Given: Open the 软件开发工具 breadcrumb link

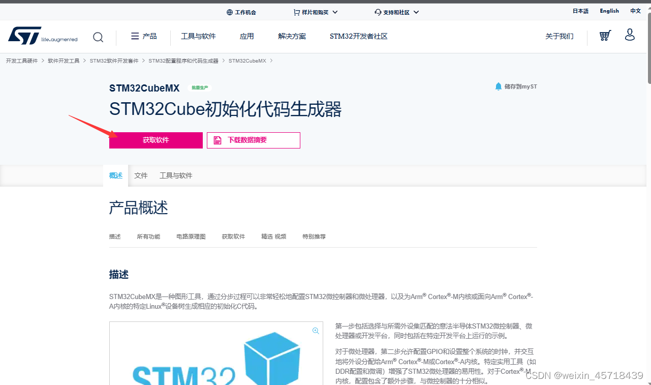Looking at the screenshot, I should coord(64,60).
